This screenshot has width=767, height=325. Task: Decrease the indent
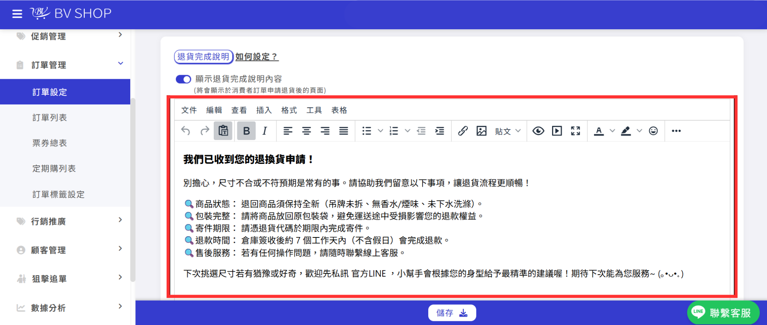[x=421, y=131]
